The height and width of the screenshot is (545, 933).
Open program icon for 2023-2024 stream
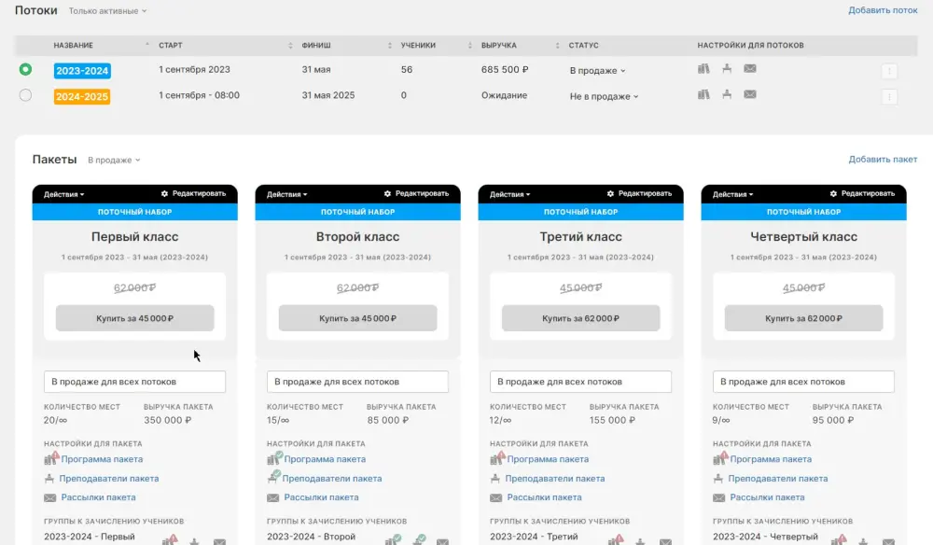[x=703, y=69]
